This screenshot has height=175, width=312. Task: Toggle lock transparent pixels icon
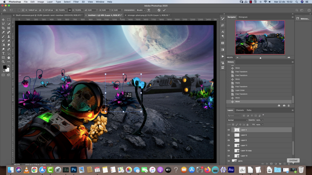click(x=233, y=125)
